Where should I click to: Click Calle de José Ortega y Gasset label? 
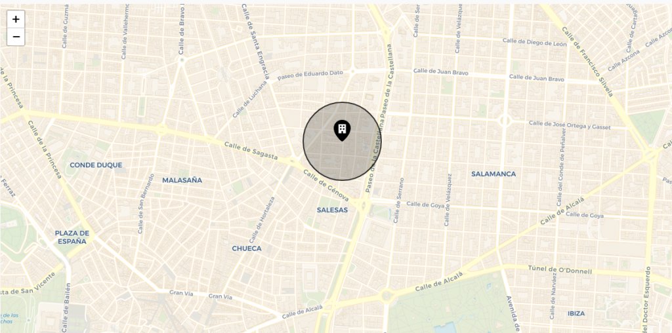(570, 125)
